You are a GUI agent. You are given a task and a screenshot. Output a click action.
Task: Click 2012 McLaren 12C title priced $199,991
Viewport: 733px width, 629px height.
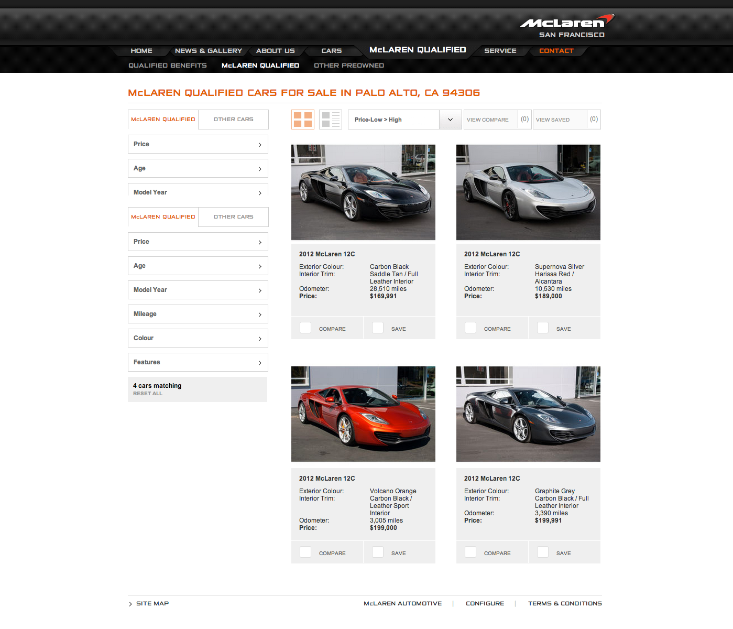(x=492, y=479)
